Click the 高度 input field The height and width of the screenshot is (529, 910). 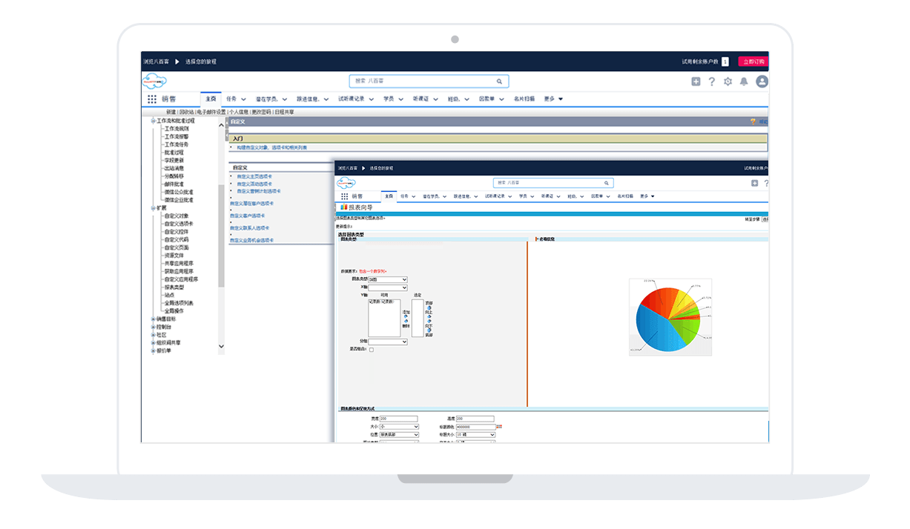475,419
